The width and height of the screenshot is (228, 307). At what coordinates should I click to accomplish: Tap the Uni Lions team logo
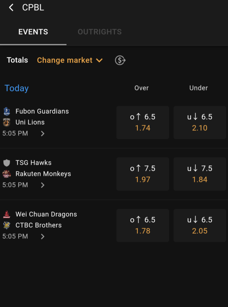[7, 122]
